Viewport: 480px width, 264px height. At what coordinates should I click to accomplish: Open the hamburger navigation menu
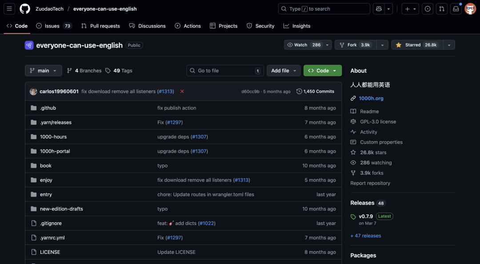[x=10, y=9]
